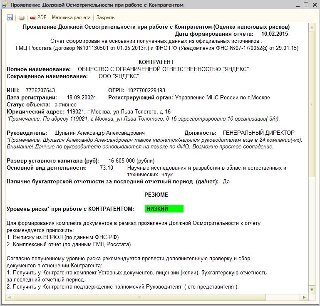This screenshot has width=320, height=306.
Task: Click the horizontal scrollbar left arrow
Action: pyautogui.click(x=10, y=297)
